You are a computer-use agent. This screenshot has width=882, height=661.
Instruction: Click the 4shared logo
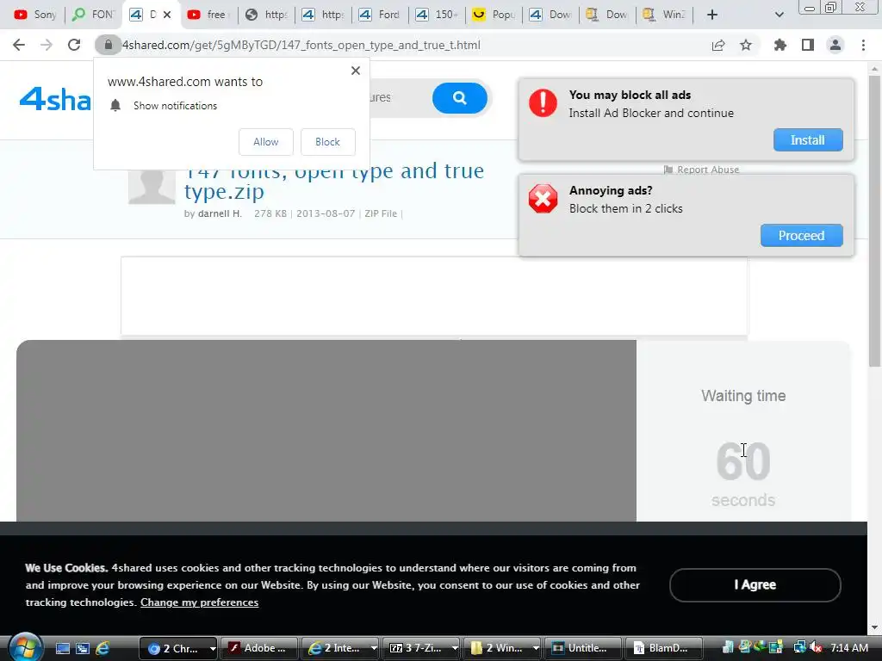coord(55,99)
